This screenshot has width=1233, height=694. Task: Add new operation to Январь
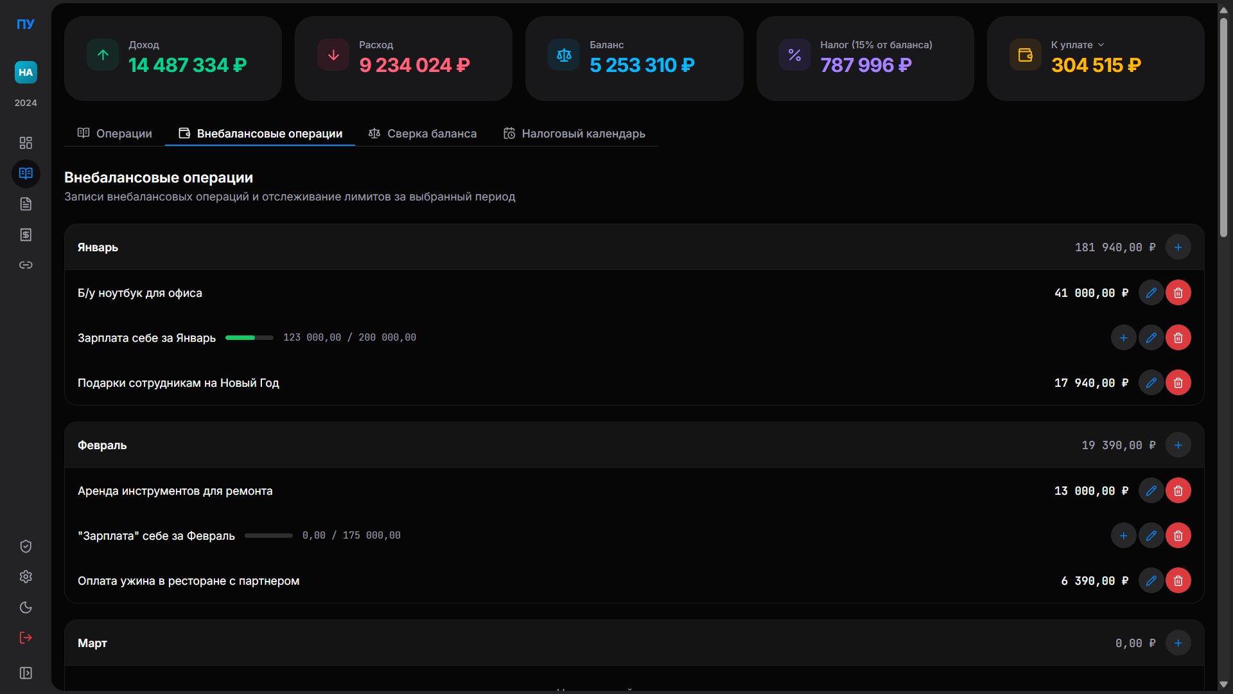click(1178, 247)
